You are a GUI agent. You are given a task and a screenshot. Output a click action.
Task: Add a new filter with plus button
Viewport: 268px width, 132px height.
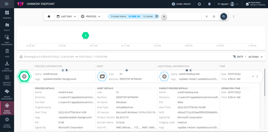point(164,16)
